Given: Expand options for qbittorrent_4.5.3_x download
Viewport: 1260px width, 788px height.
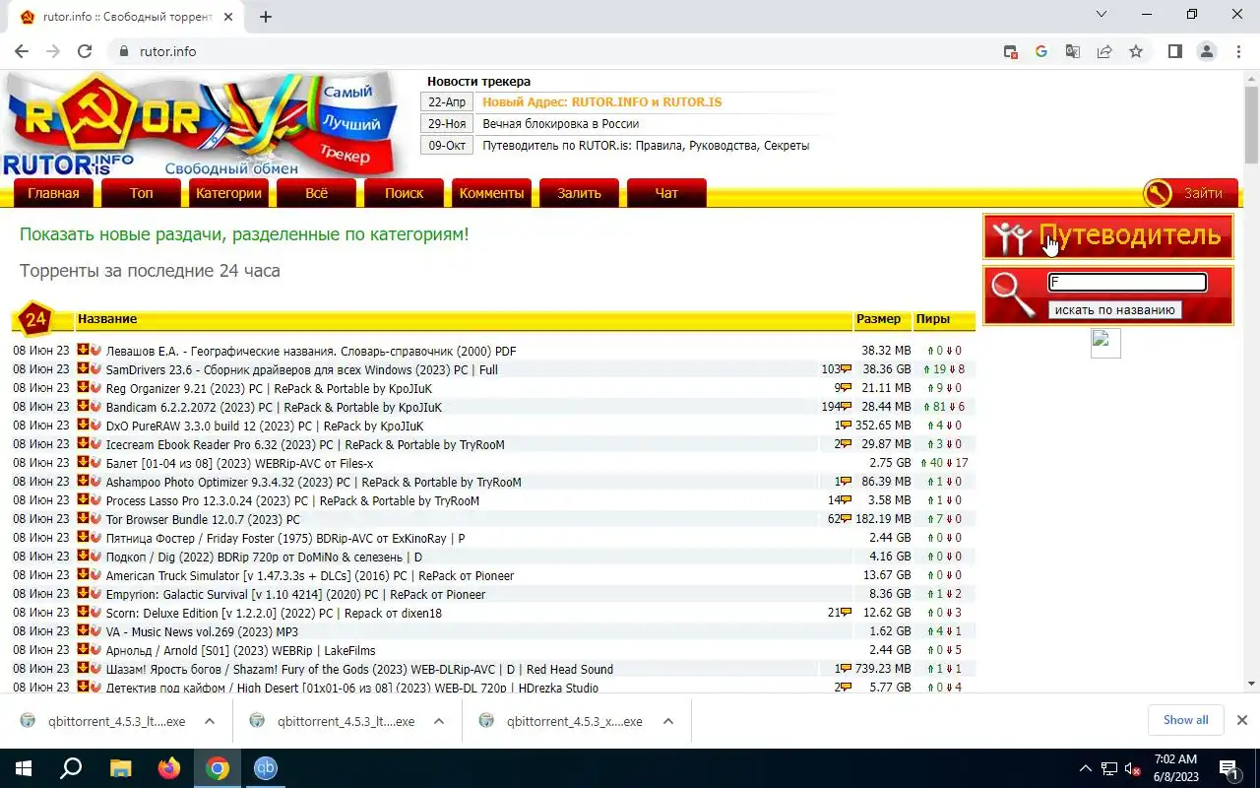Looking at the screenshot, I should [668, 721].
